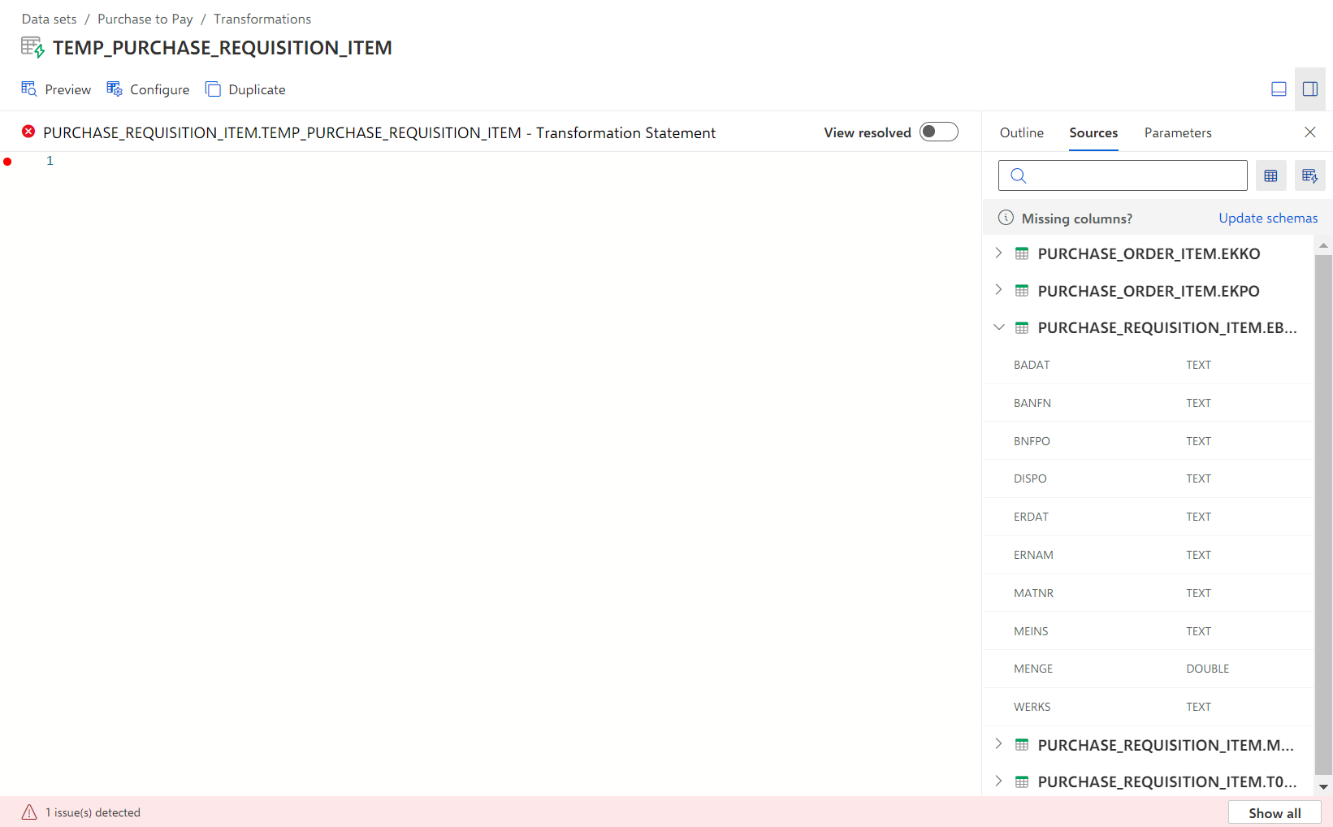Filter by tables icon button
The width and height of the screenshot is (1333, 827).
point(1271,175)
